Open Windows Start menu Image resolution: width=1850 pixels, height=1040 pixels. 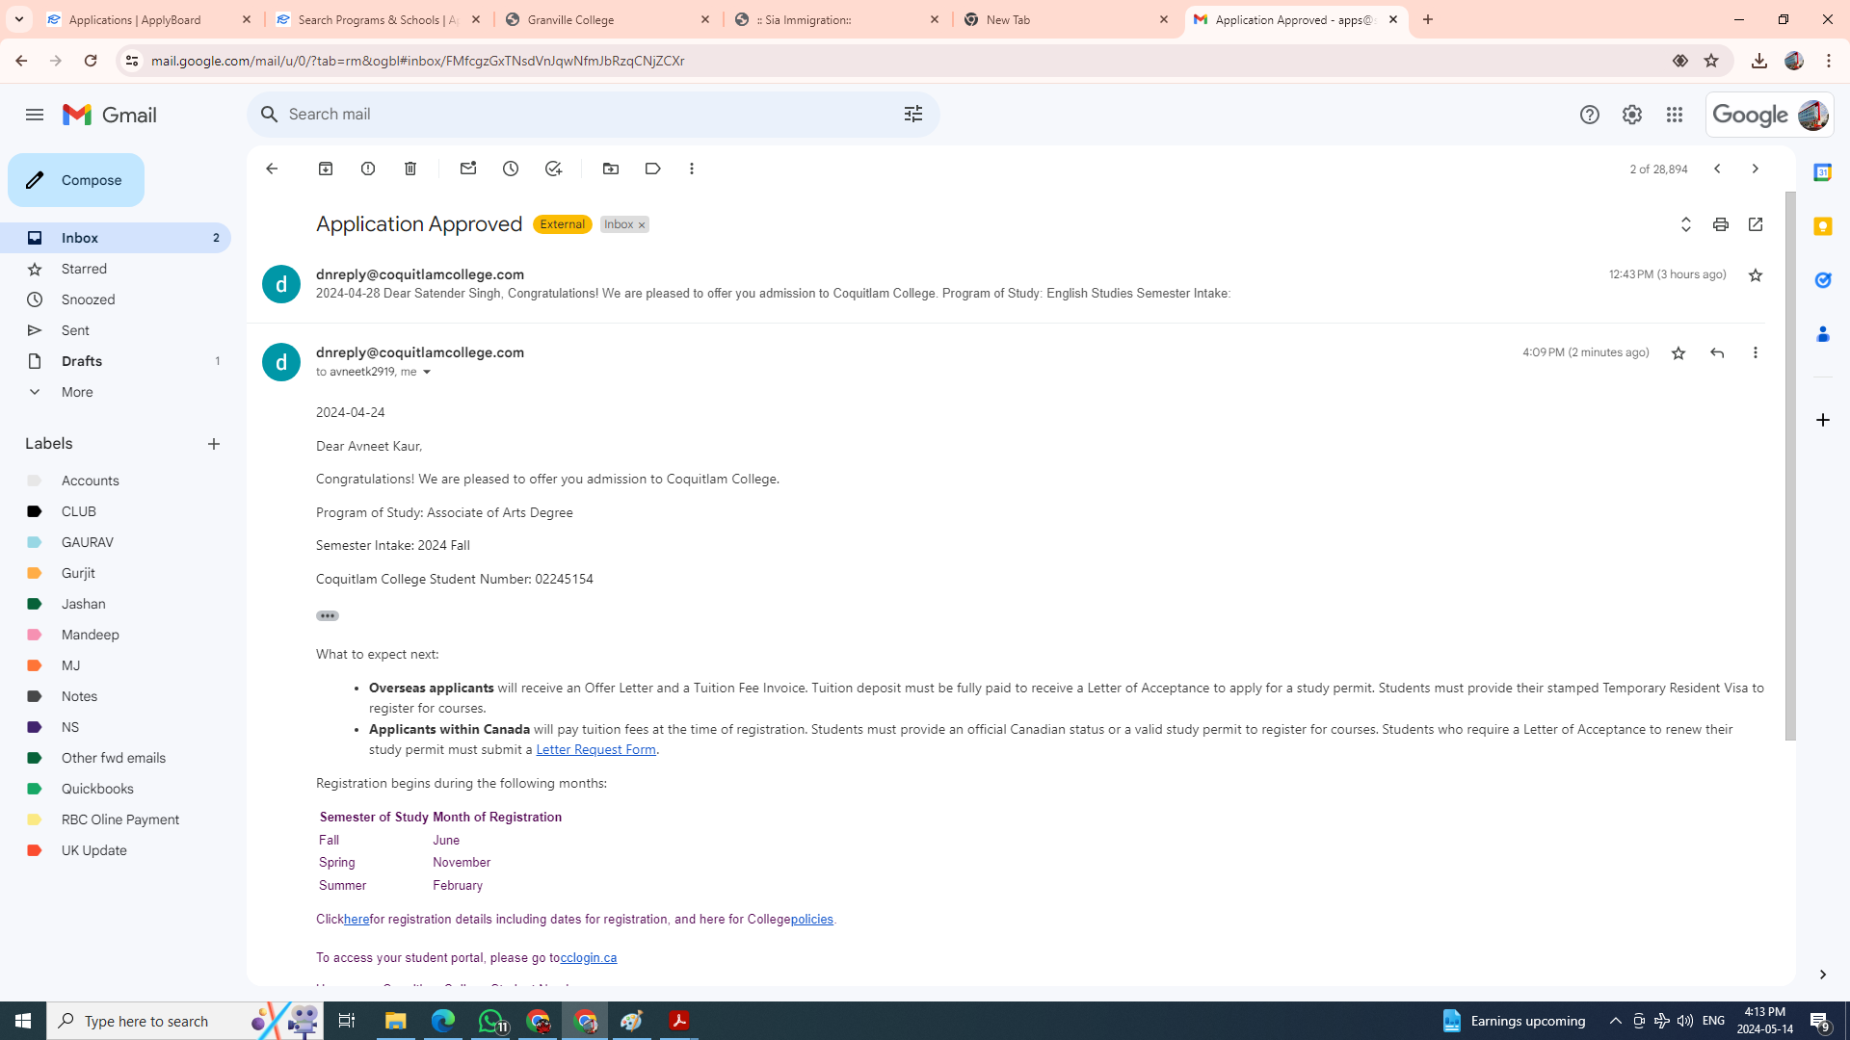point(23,1021)
